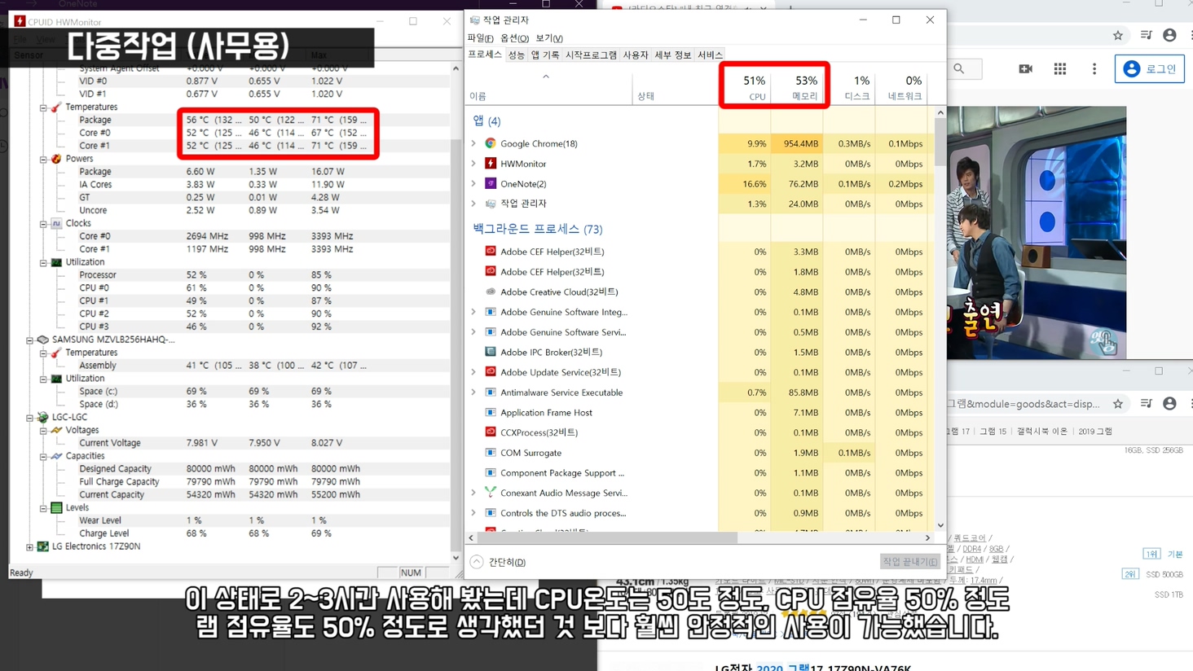Expand Adobe Genuine Software Integ... row
Image resolution: width=1193 pixels, height=671 pixels.
click(x=473, y=312)
